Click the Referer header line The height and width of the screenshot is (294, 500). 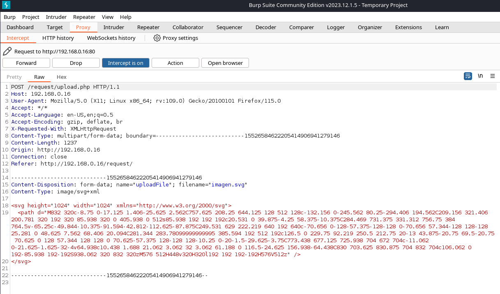click(x=72, y=163)
